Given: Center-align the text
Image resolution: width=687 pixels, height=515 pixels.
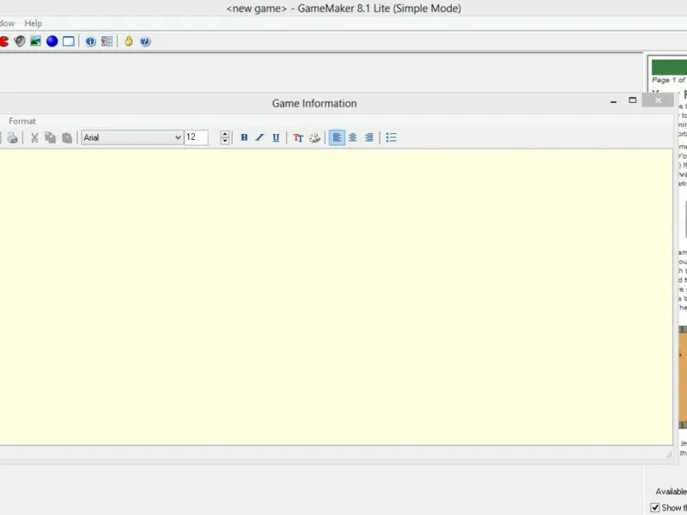Looking at the screenshot, I should pos(353,137).
